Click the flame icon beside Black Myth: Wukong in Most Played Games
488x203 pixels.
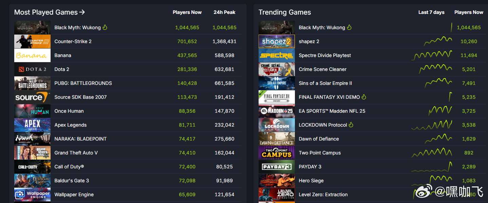click(105, 27)
